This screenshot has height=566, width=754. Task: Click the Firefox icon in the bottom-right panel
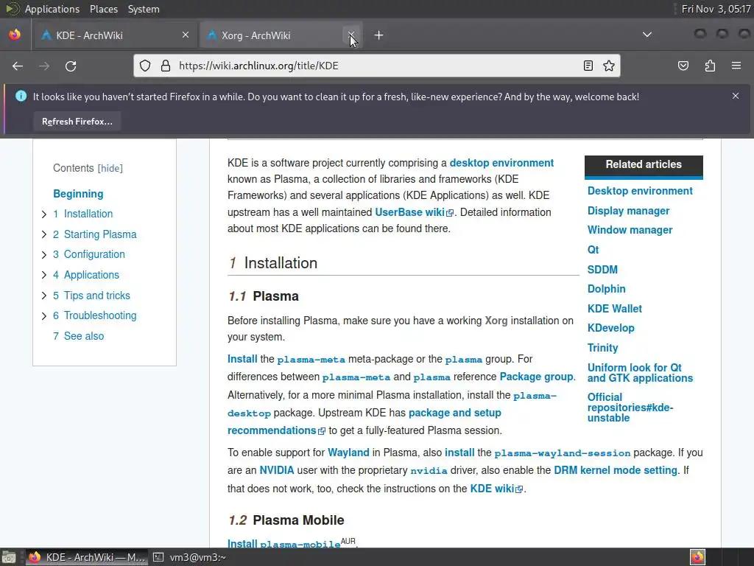pos(697,557)
